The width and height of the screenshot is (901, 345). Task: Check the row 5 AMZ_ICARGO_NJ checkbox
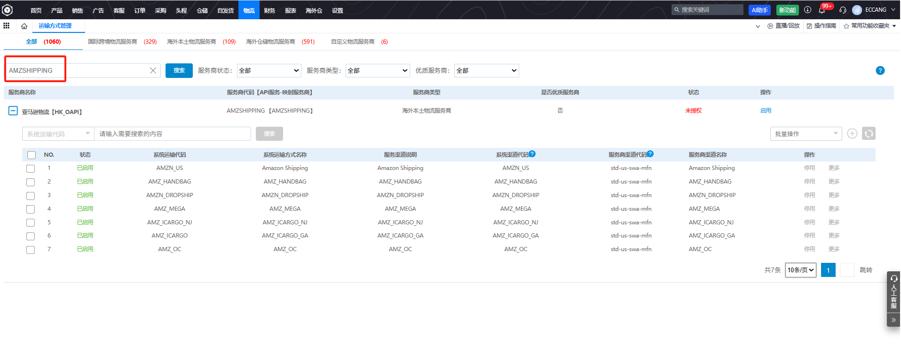point(31,222)
